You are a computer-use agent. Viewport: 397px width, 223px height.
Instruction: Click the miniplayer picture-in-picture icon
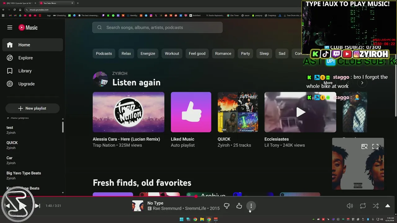pos(364,146)
